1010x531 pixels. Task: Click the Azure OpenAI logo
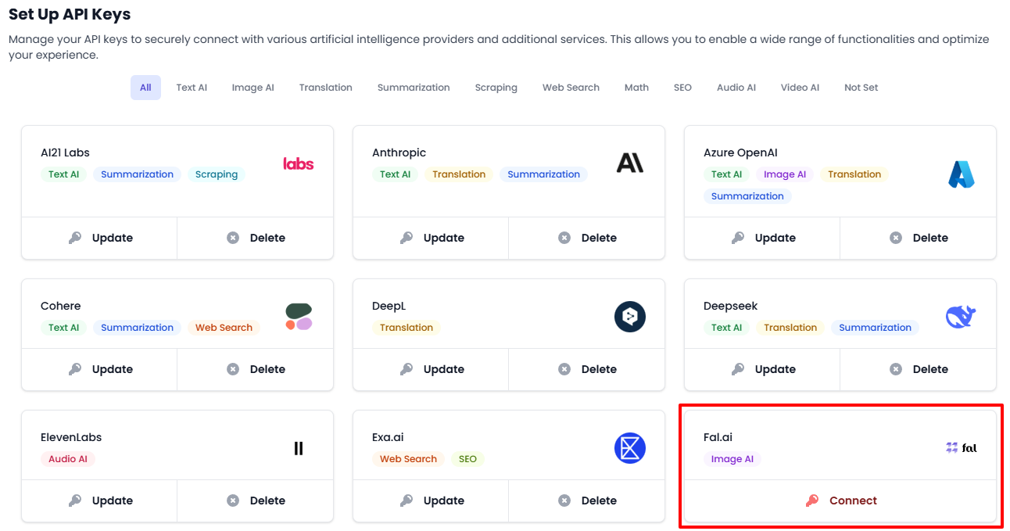[x=962, y=174]
